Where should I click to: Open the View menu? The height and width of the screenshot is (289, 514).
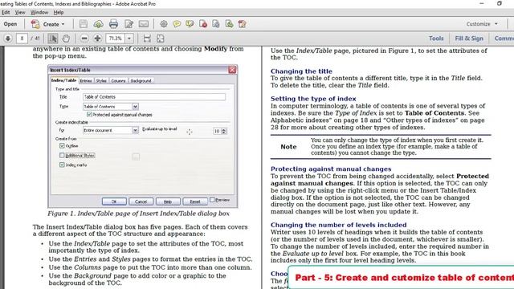(x=20, y=13)
